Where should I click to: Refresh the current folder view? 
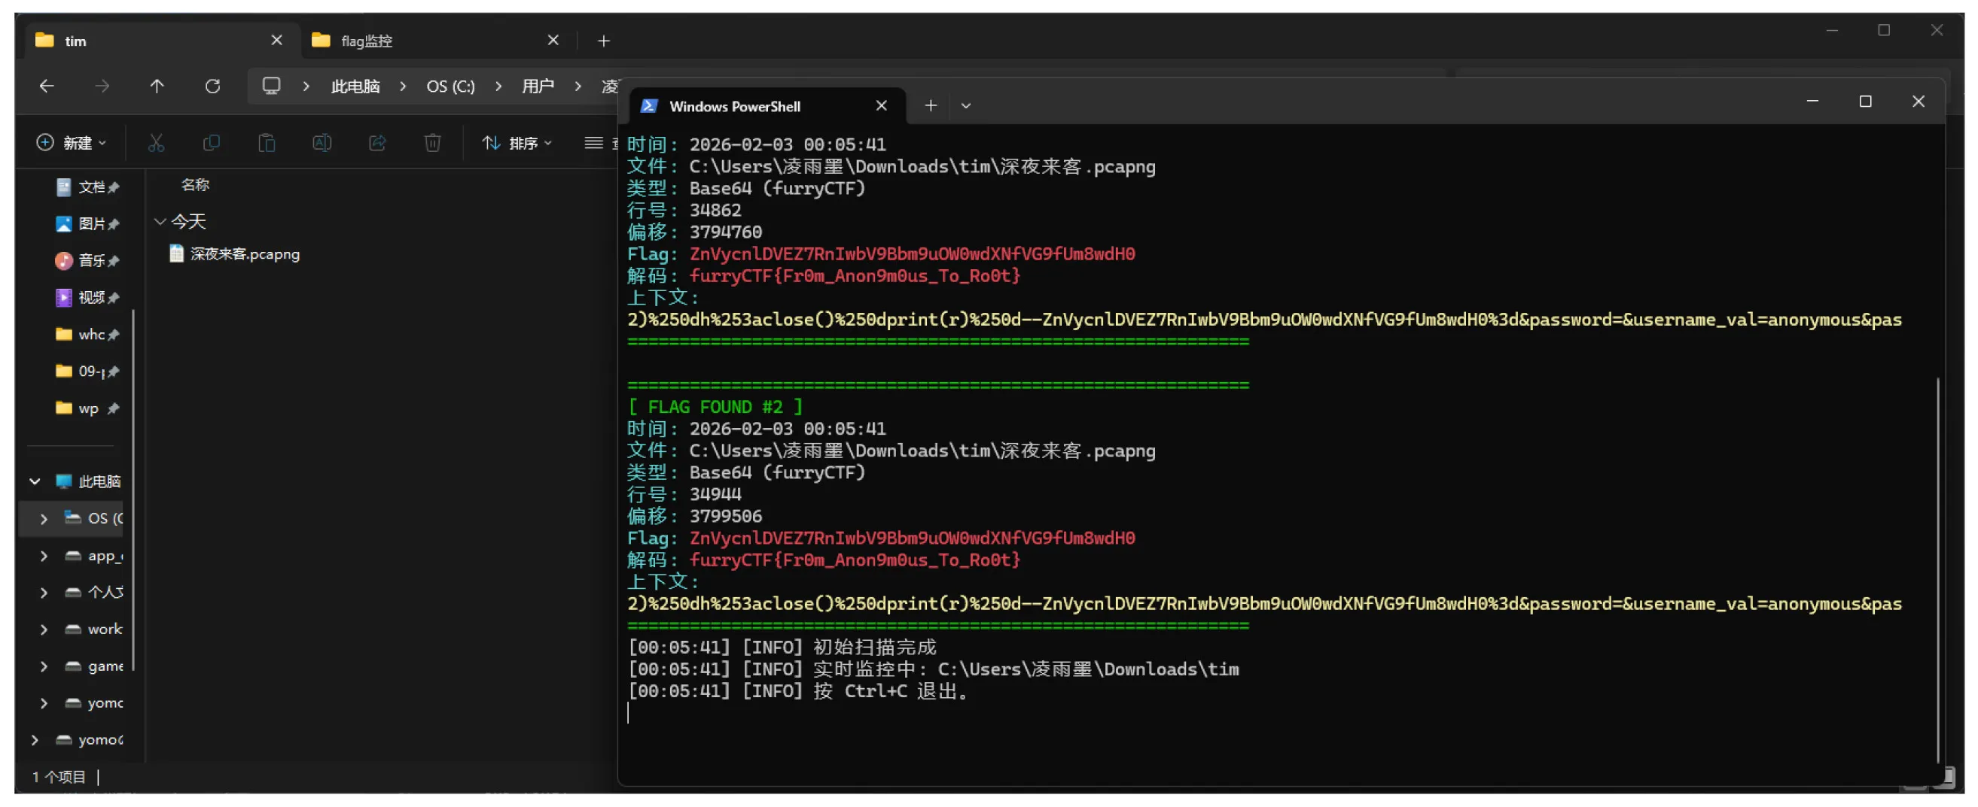212,86
